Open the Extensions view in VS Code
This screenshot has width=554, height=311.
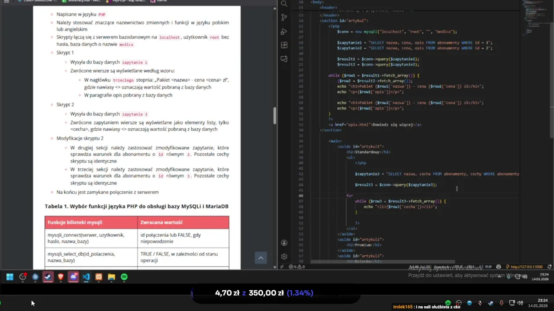pyautogui.click(x=284, y=45)
